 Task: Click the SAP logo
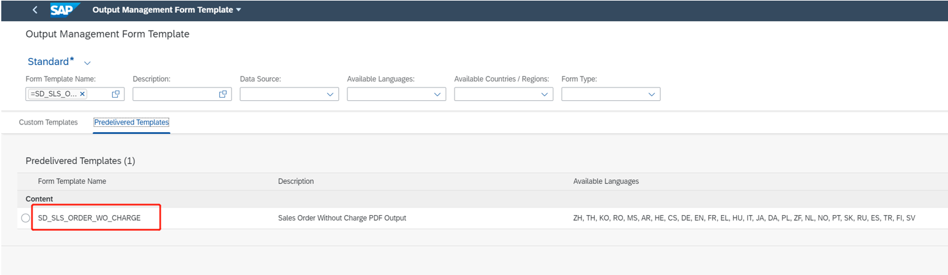[65, 10]
